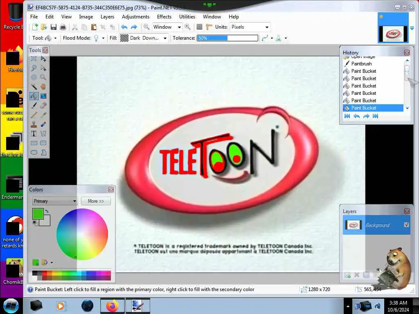Click the Paste toolbar icon

pos(94,27)
